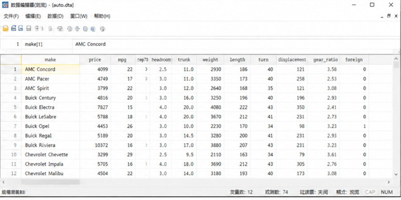Click the foreign value 1 for Buick Opel
The width and height of the screenshot is (401, 200).
click(354, 126)
